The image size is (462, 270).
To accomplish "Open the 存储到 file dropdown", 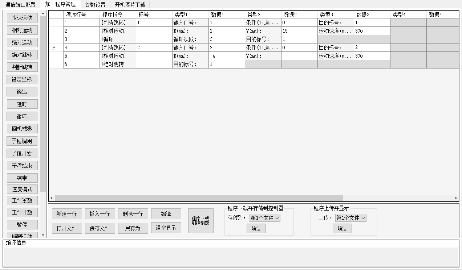I will [265, 218].
